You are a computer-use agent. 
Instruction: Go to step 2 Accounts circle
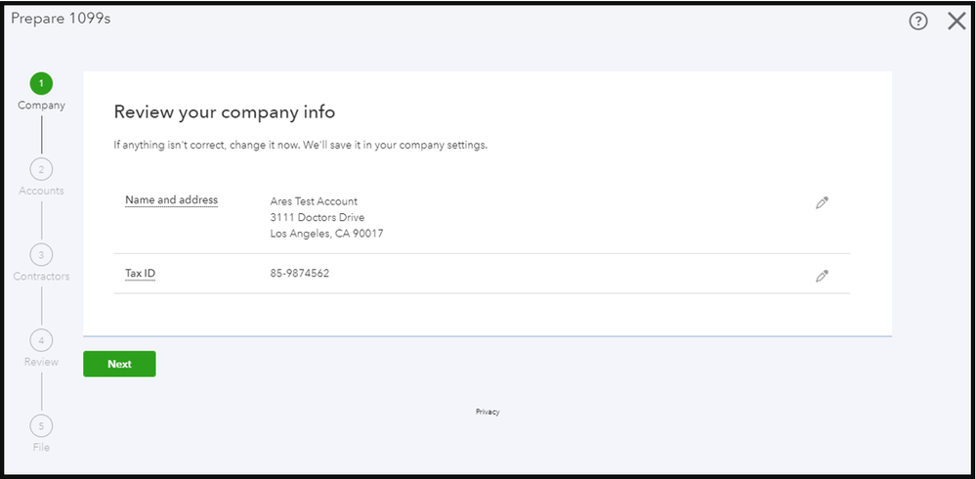[x=41, y=169]
